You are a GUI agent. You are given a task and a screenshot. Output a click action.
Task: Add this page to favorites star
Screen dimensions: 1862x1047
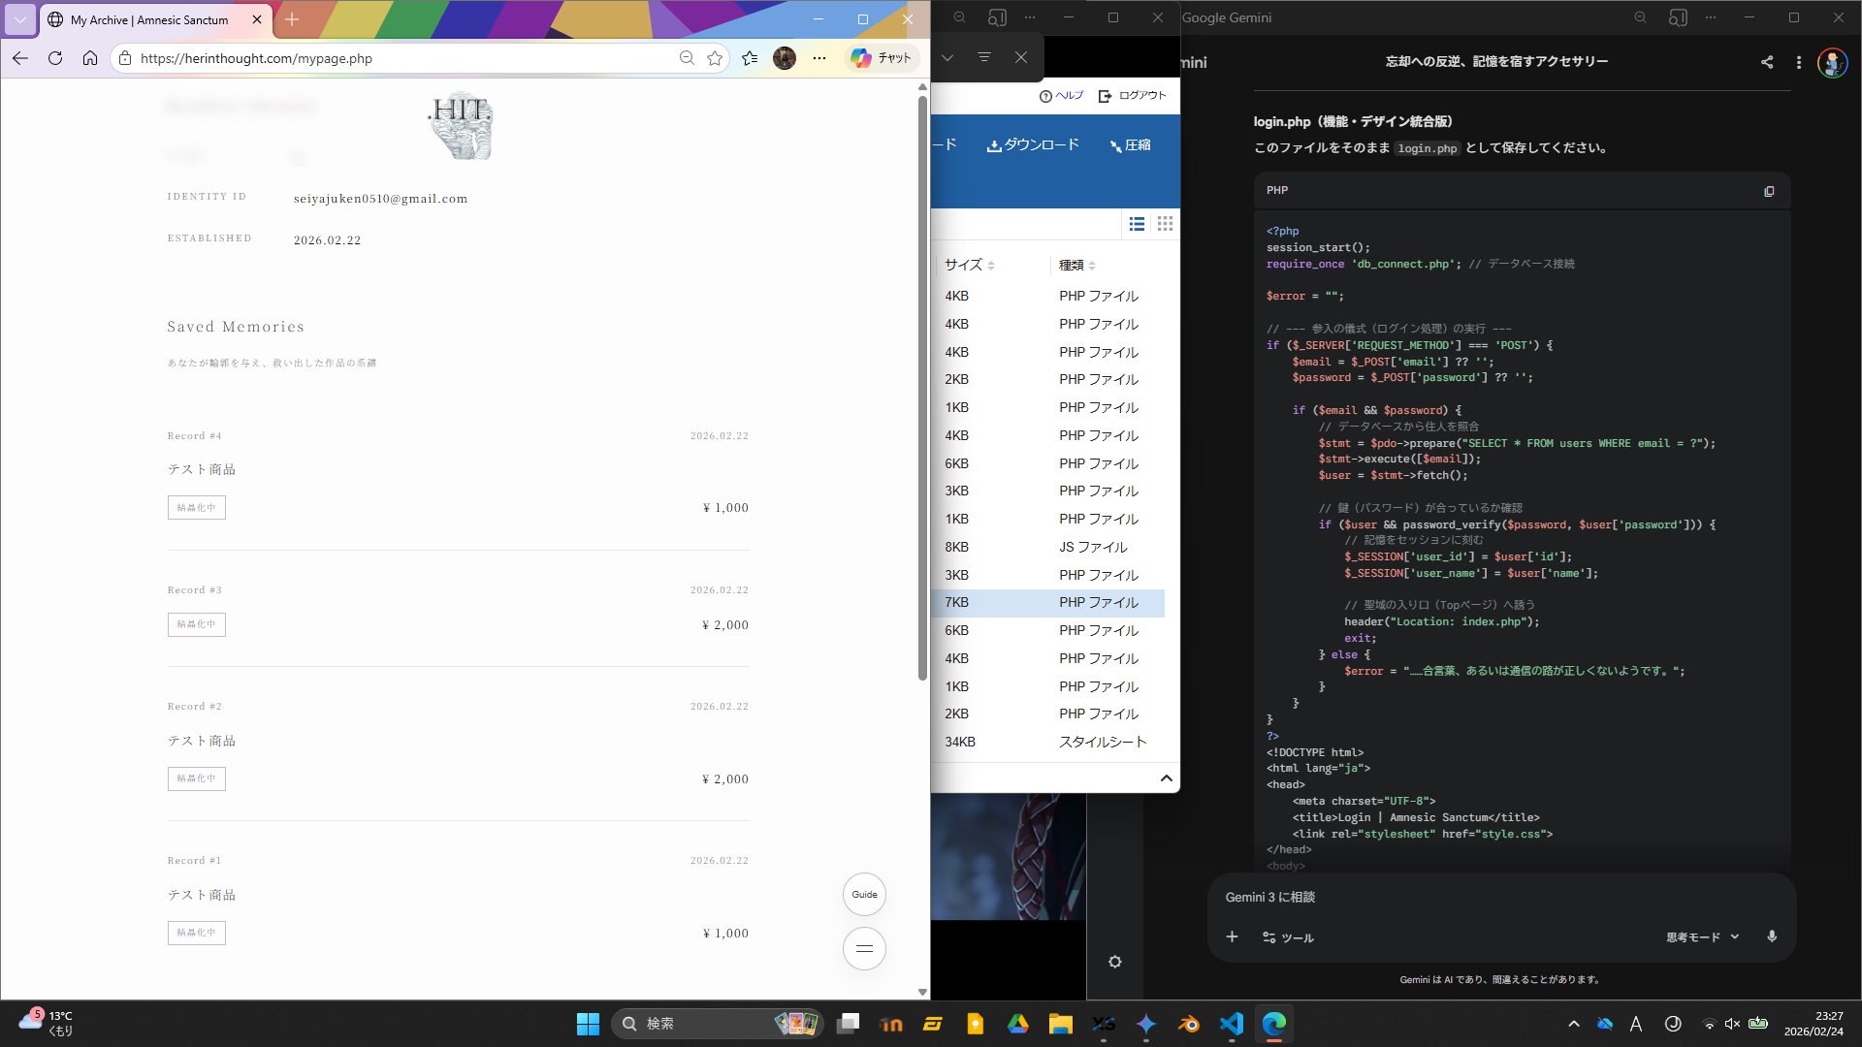715,58
